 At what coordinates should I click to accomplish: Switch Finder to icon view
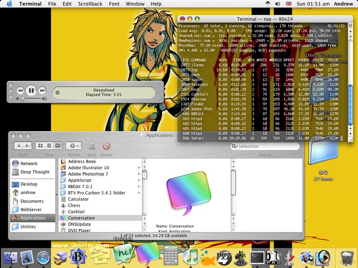tap(40, 145)
